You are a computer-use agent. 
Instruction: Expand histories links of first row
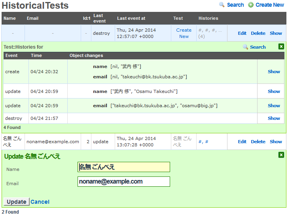coord(210,30)
